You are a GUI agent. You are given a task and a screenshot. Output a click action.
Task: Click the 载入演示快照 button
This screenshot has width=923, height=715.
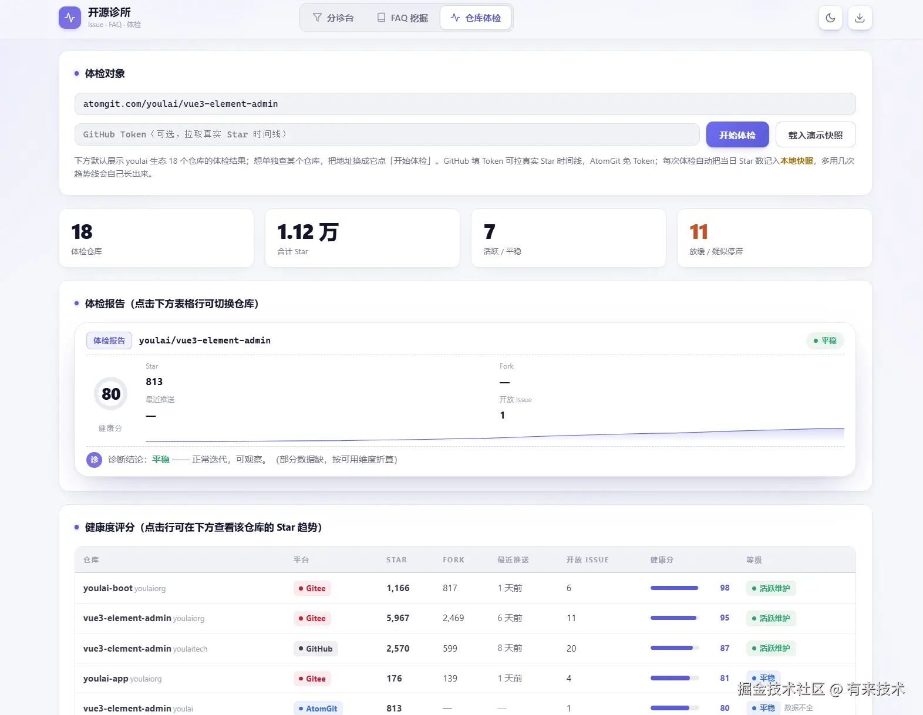click(x=816, y=135)
